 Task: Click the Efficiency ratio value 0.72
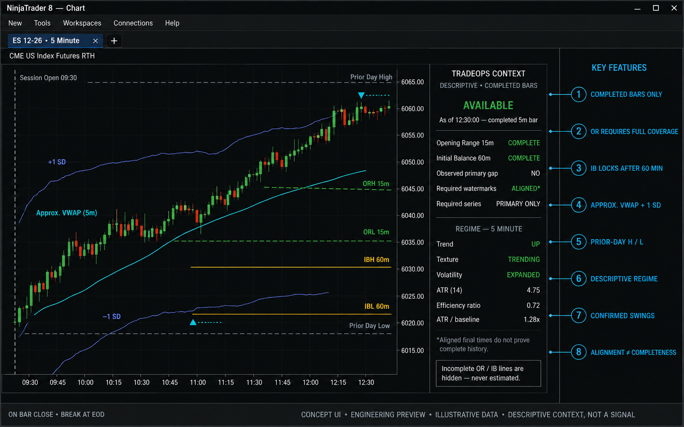coord(533,305)
